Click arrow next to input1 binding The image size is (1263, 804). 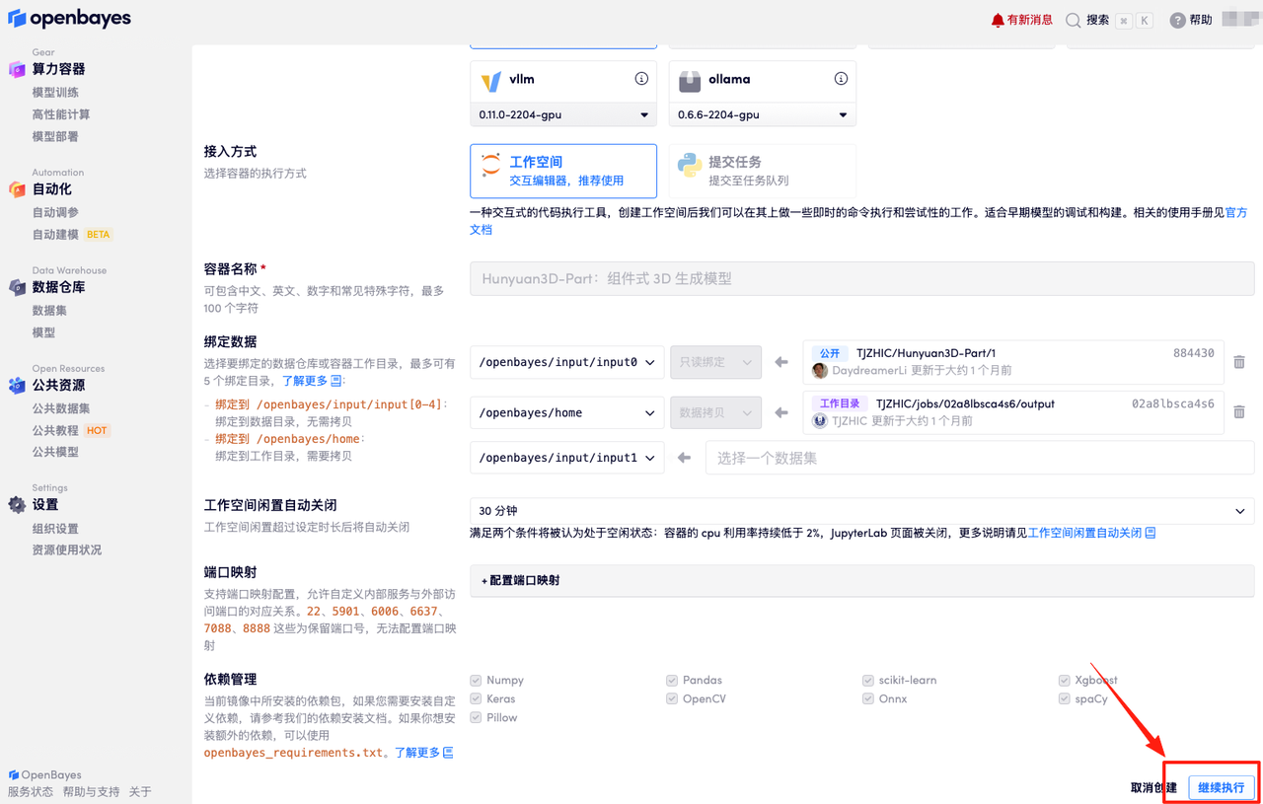pos(684,458)
